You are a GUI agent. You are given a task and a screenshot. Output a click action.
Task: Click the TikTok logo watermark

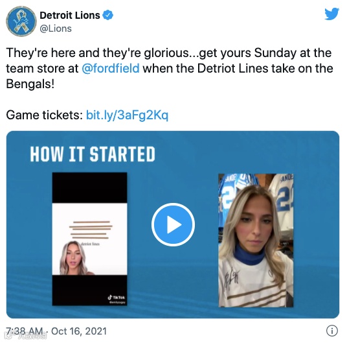point(117,298)
